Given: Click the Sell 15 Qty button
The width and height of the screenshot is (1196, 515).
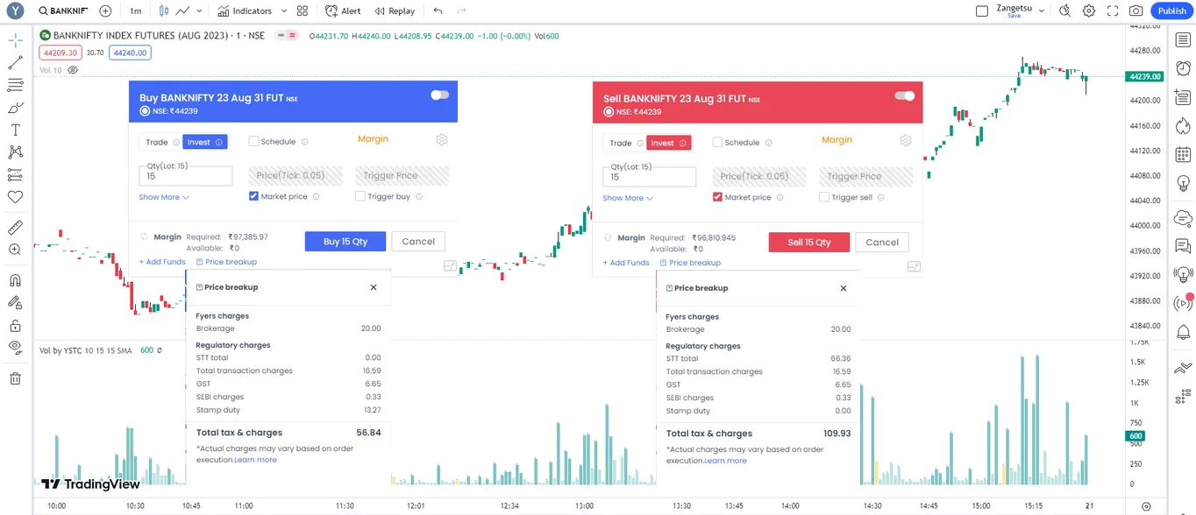Looking at the screenshot, I should pos(809,242).
